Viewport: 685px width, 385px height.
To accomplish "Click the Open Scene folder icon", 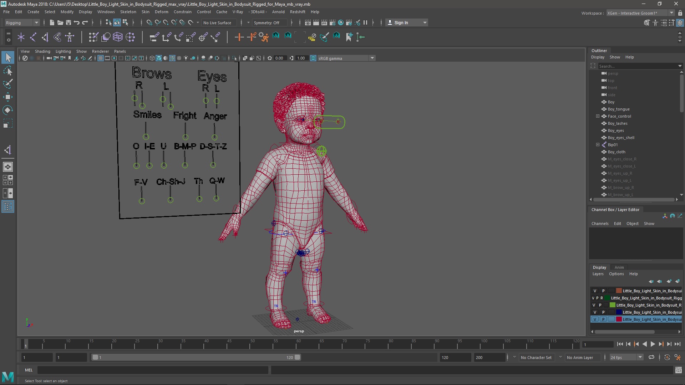I will click(x=60, y=22).
